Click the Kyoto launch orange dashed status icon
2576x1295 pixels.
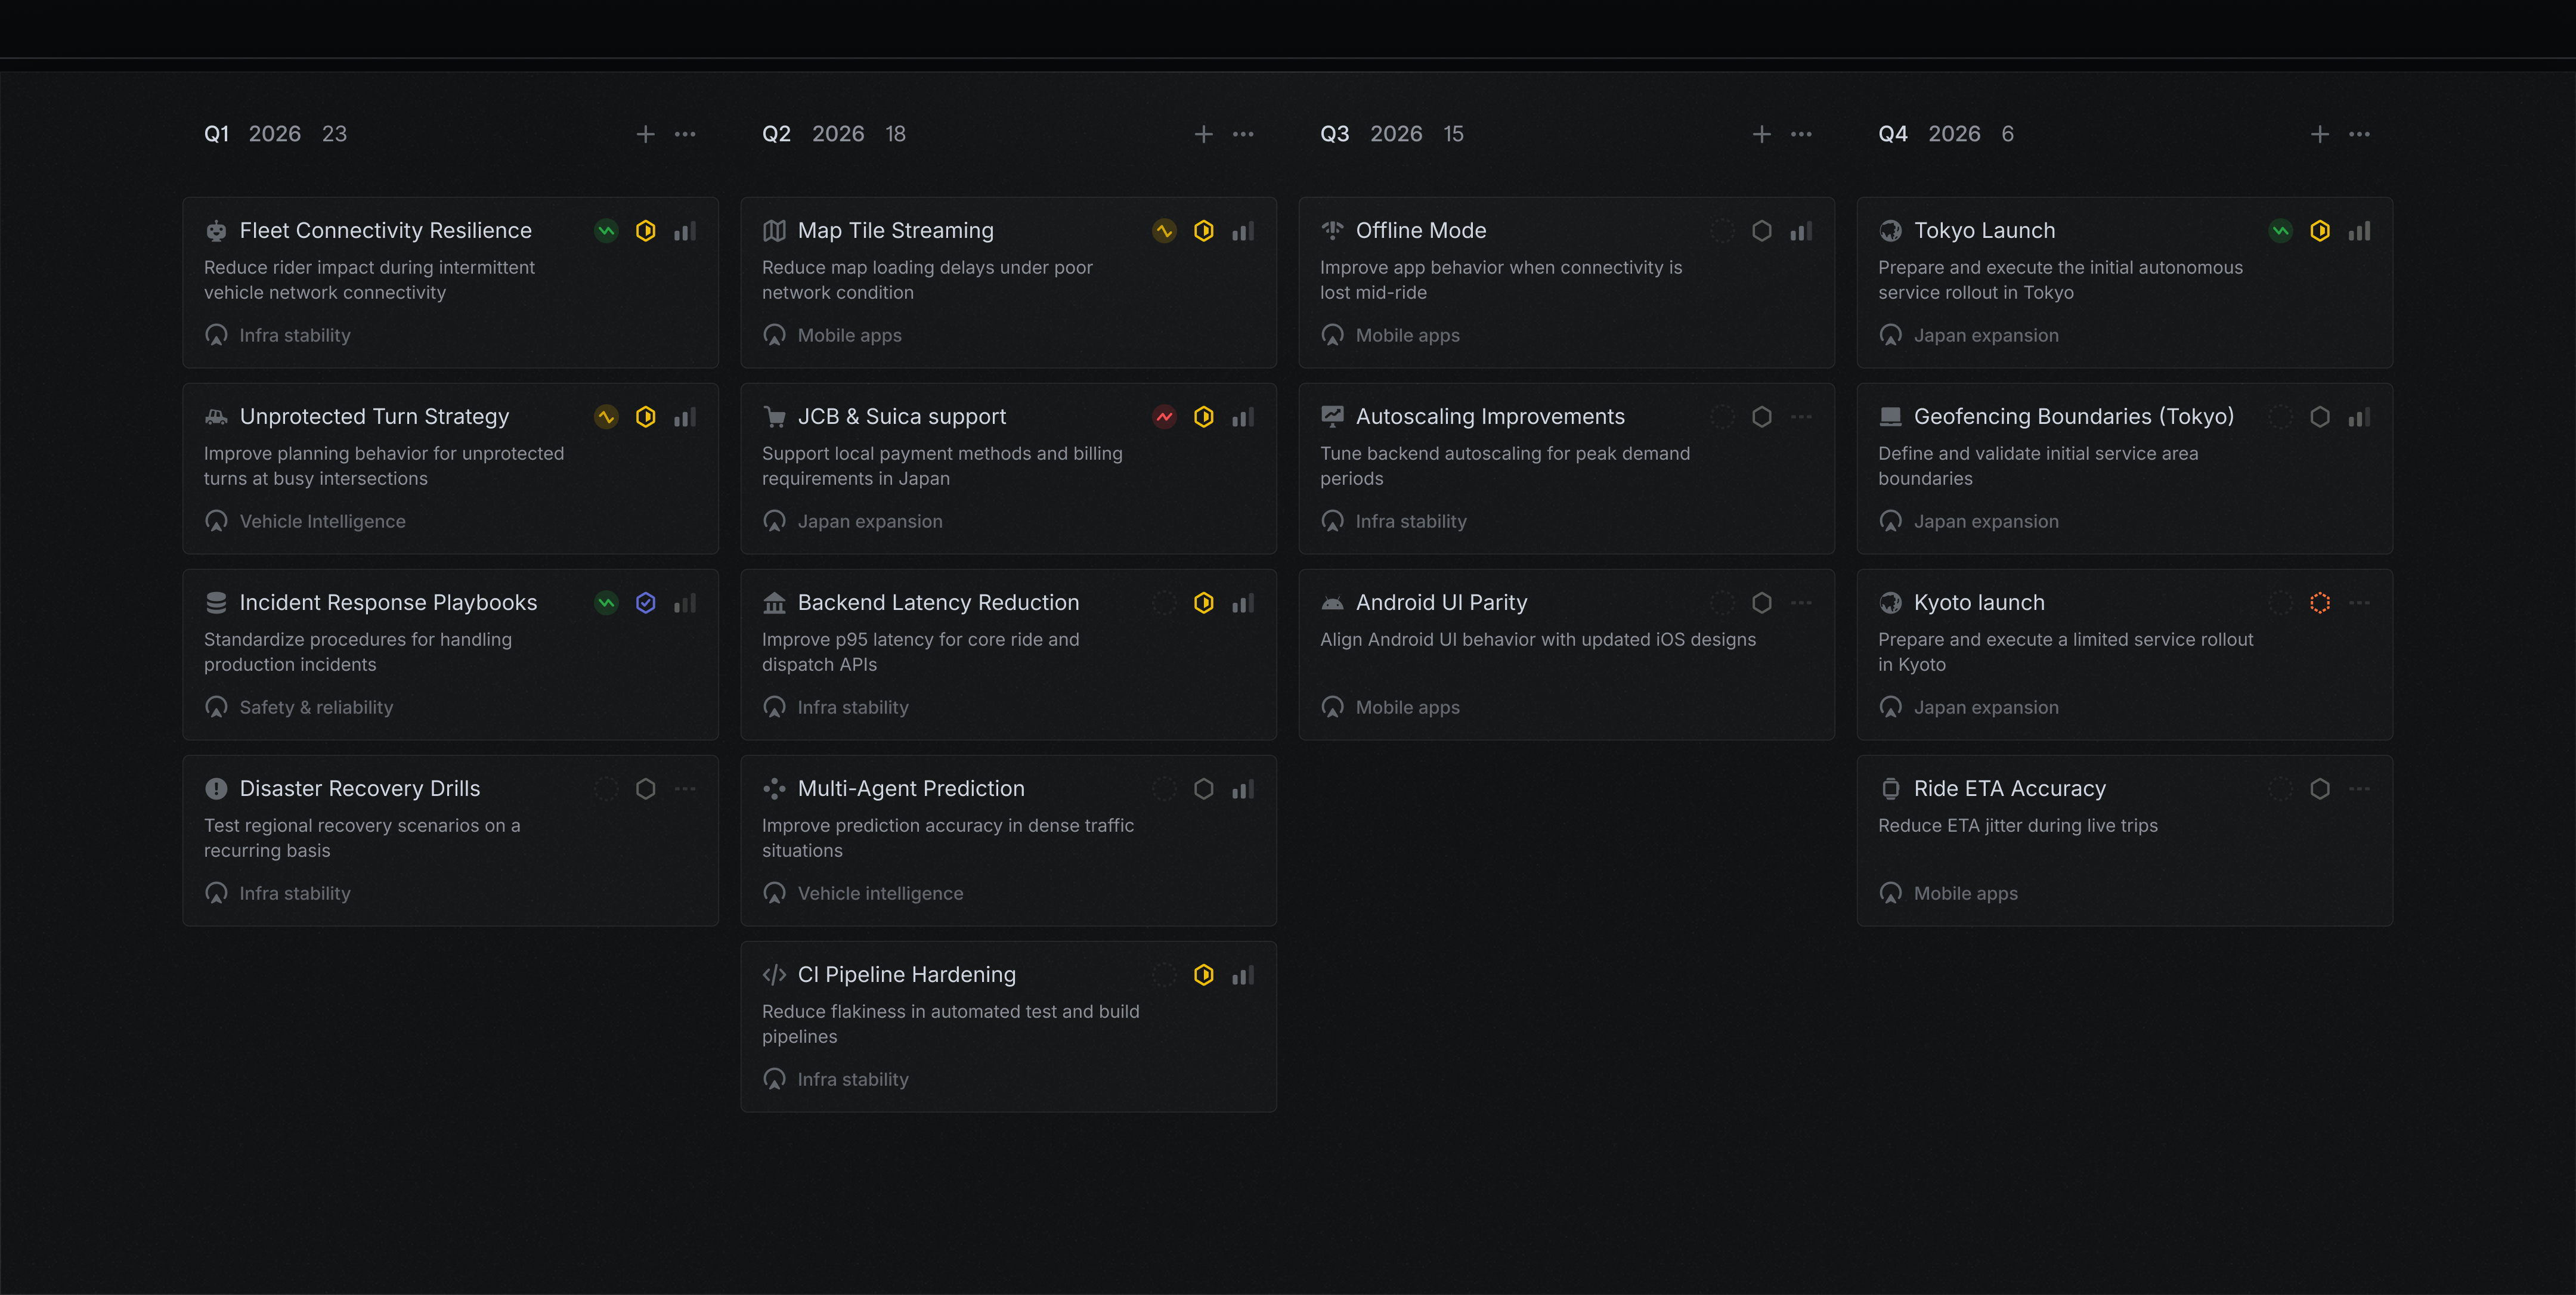point(2319,603)
